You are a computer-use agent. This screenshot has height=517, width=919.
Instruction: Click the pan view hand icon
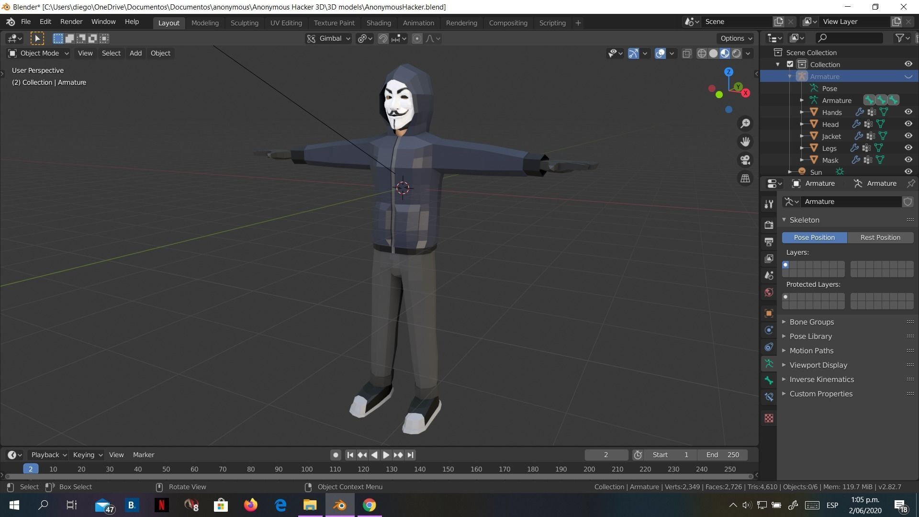[745, 142]
